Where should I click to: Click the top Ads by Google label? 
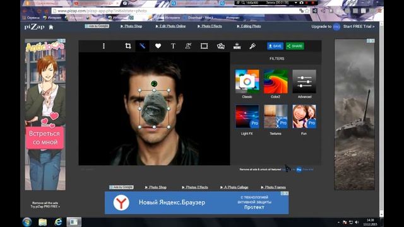(97, 26)
